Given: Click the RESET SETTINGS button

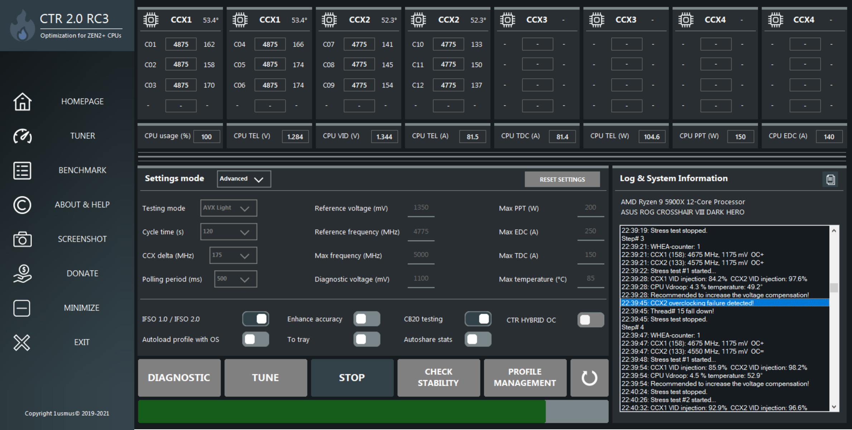Looking at the screenshot, I should 562,180.
